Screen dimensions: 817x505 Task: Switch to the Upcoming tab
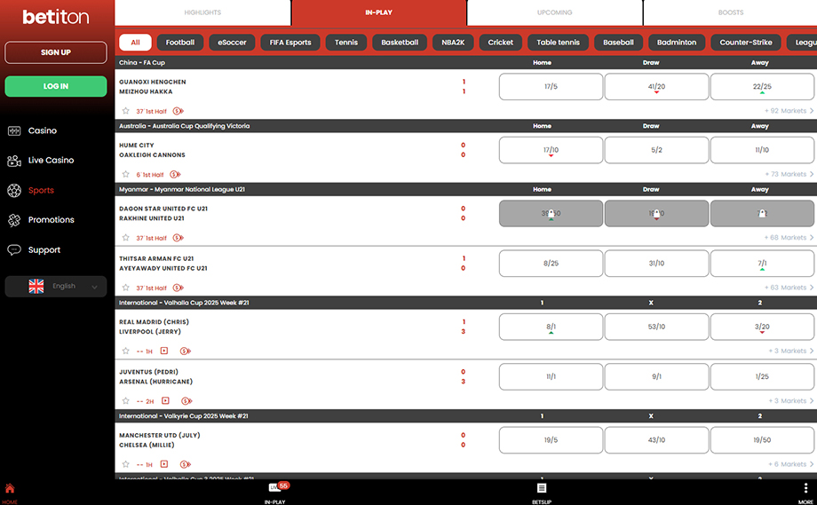point(555,12)
